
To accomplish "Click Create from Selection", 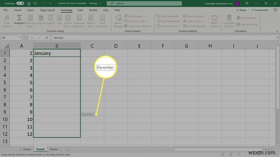I will pyautogui.click(x=138, y=26).
